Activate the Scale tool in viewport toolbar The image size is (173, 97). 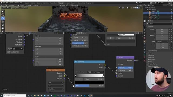(x=3, y=25)
